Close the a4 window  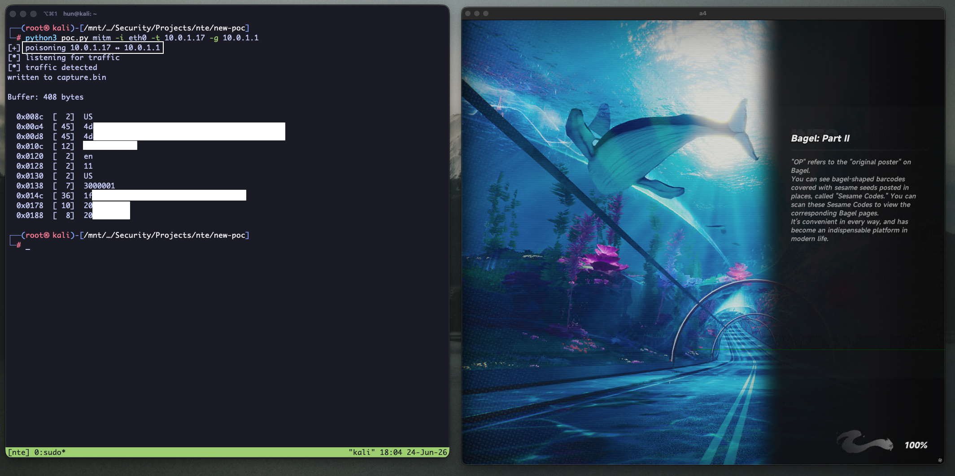pyautogui.click(x=468, y=13)
